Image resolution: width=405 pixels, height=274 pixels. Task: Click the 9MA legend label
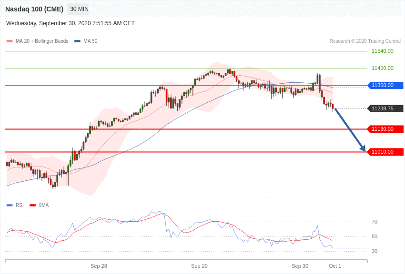44,205
